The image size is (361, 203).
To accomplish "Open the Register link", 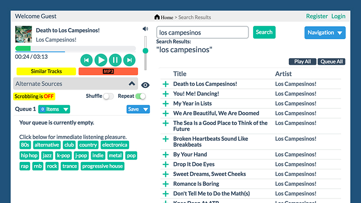I will pyautogui.click(x=317, y=16).
